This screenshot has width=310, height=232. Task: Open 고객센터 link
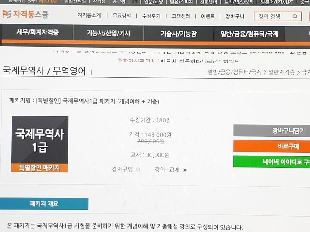tap(181, 16)
